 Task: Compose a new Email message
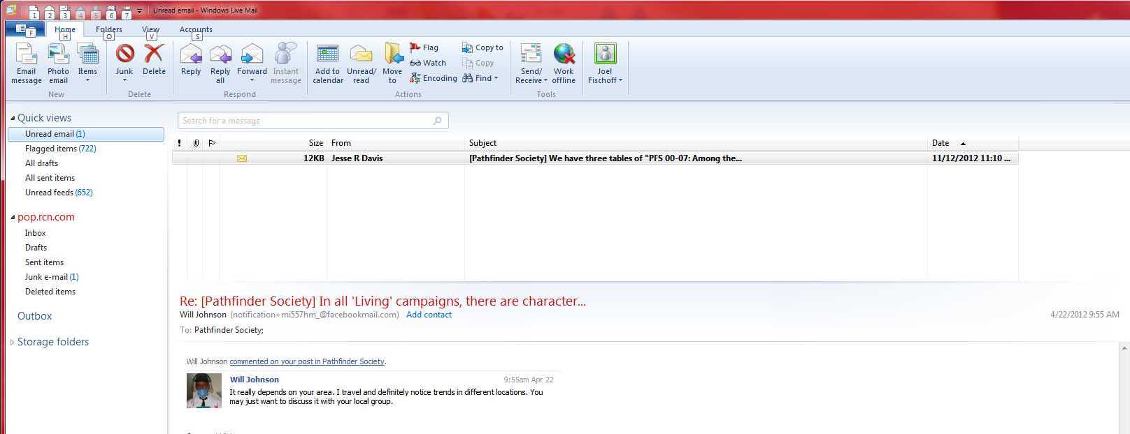[27, 63]
